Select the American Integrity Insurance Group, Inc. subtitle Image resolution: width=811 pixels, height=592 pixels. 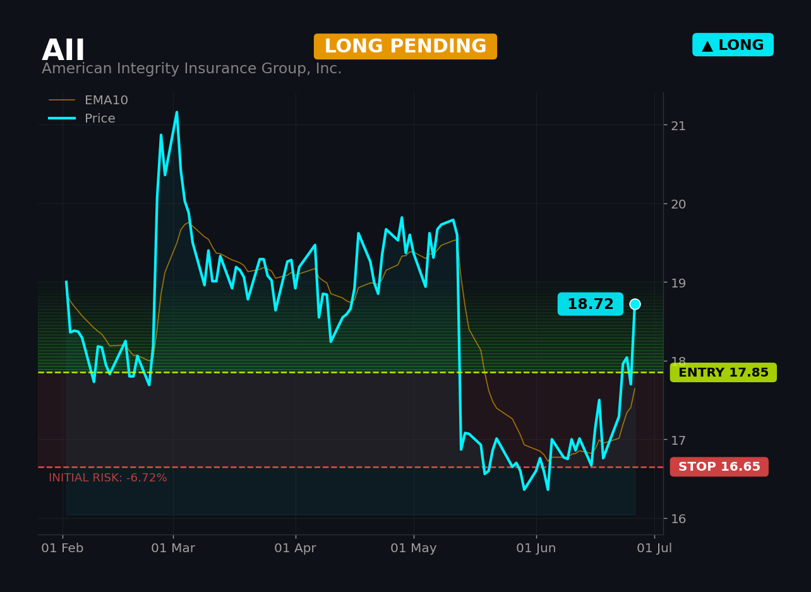point(192,69)
